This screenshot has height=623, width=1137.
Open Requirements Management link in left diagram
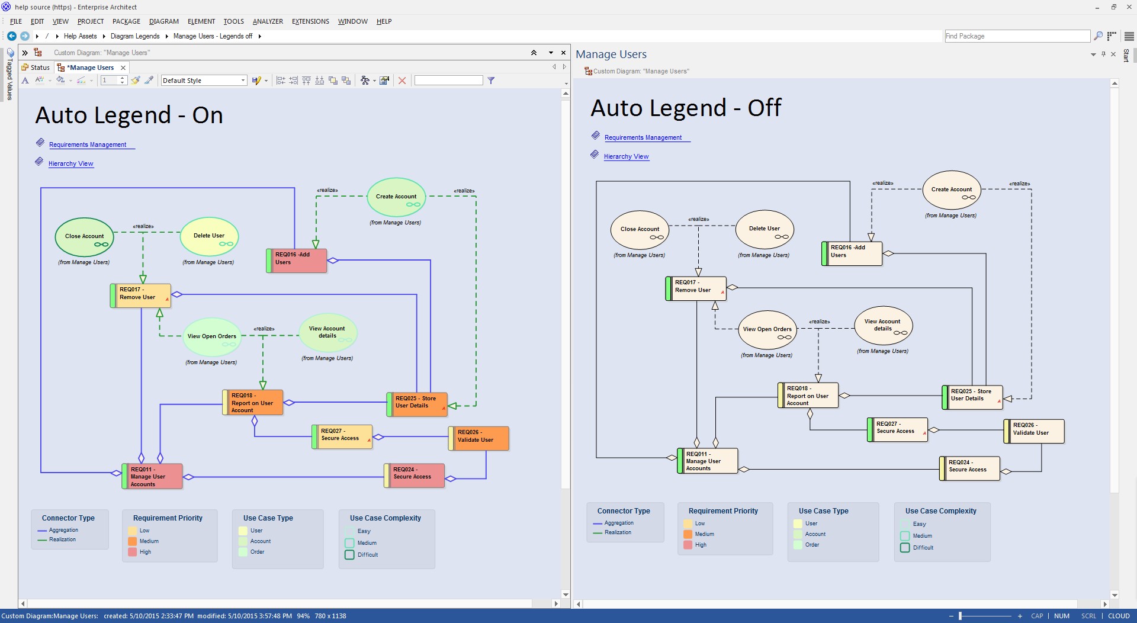pyautogui.click(x=88, y=144)
